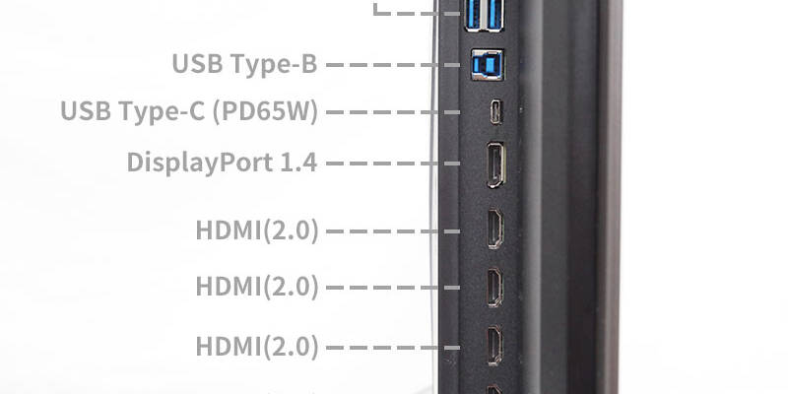The height and width of the screenshot is (394, 788).
Task: Click the "USB Type-B" label text
Action: click(x=244, y=64)
